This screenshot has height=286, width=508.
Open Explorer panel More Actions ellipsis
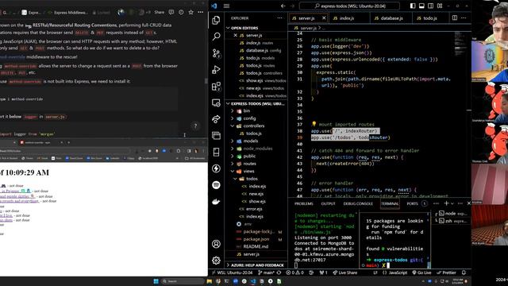tap(279, 18)
